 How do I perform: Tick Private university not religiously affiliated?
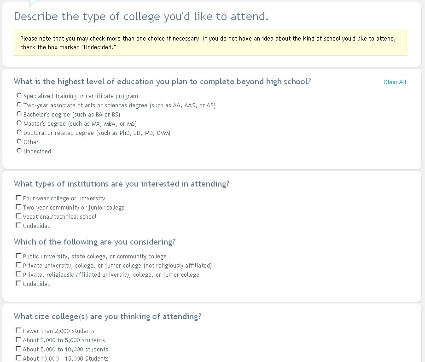(18, 265)
